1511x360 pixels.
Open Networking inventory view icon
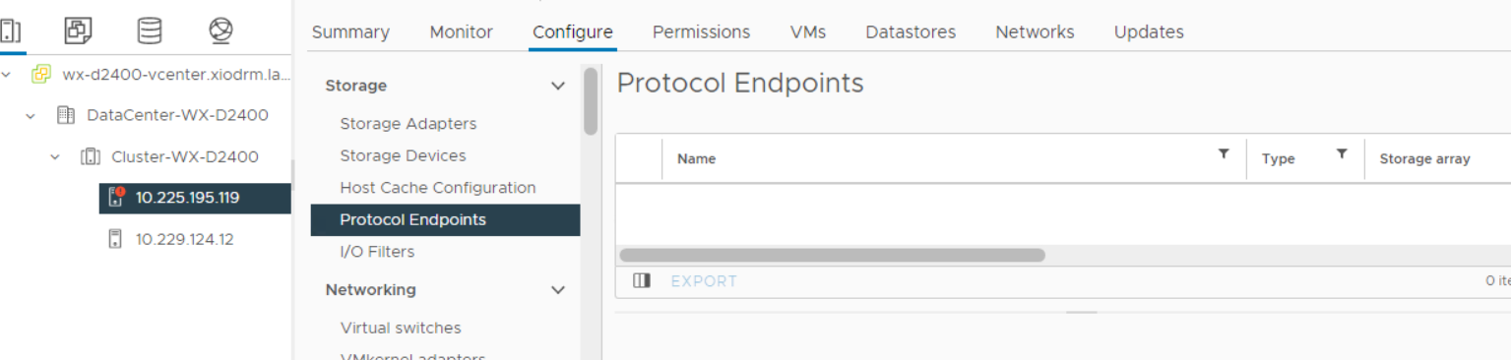click(x=220, y=30)
